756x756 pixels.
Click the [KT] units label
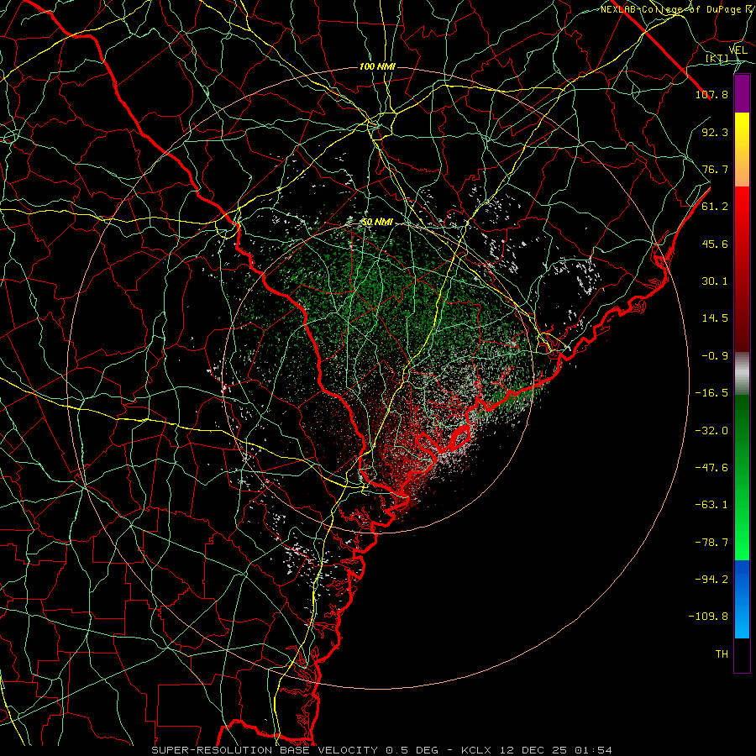pyautogui.click(x=717, y=59)
